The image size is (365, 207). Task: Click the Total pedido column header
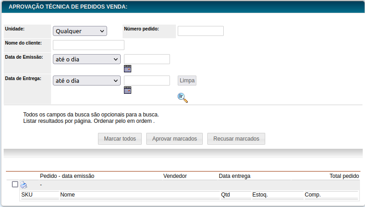pos(344,176)
